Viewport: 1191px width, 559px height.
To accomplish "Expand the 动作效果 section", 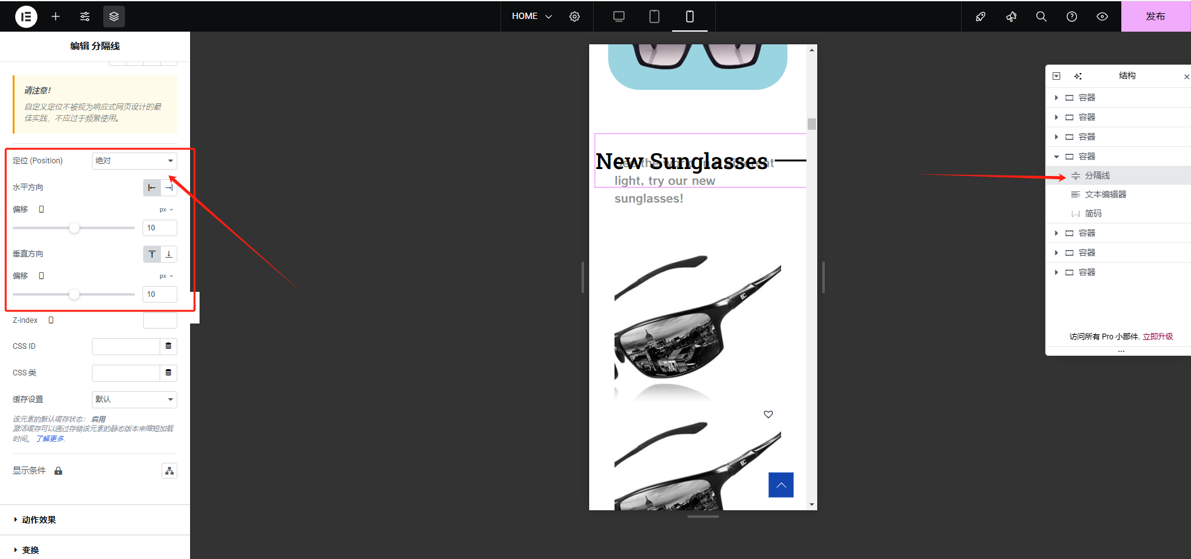I will pyautogui.click(x=39, y=520).
